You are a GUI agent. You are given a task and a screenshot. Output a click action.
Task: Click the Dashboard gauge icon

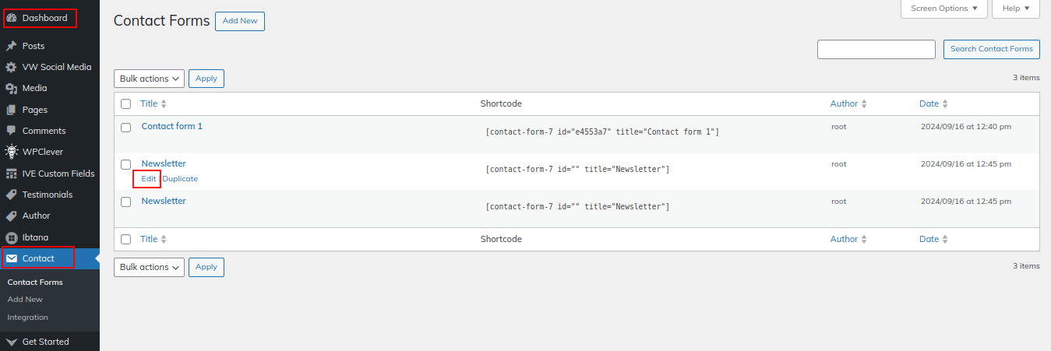pyautogui.click(x=12, y=18)
